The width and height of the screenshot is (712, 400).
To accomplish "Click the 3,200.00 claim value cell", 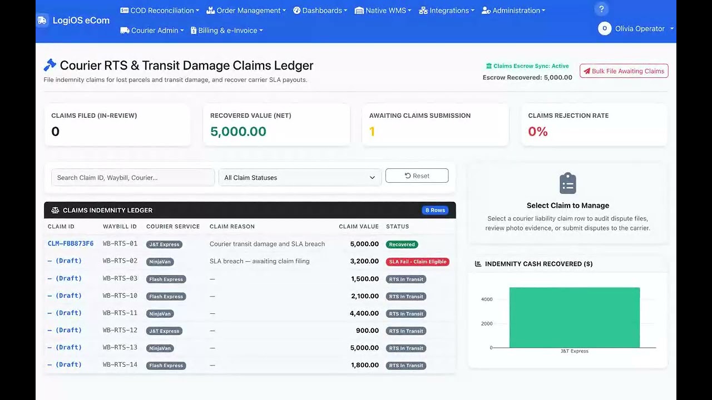I will pos(364,261).
